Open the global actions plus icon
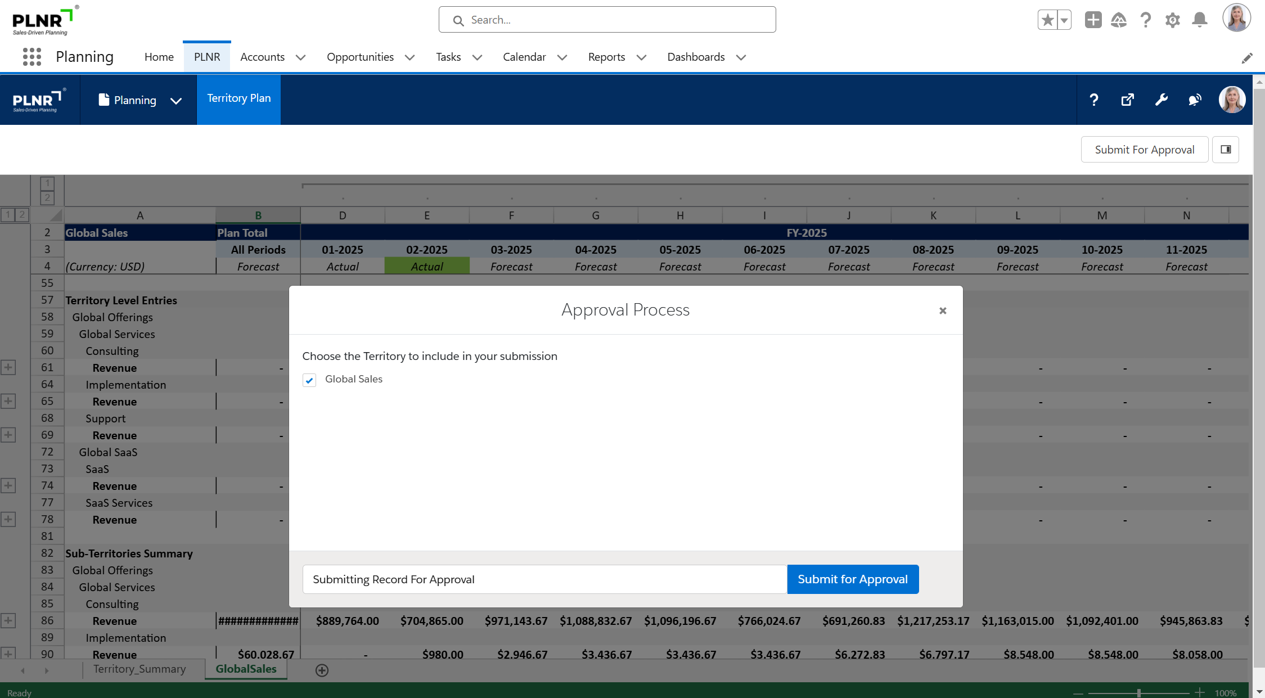 [1093, 20]
